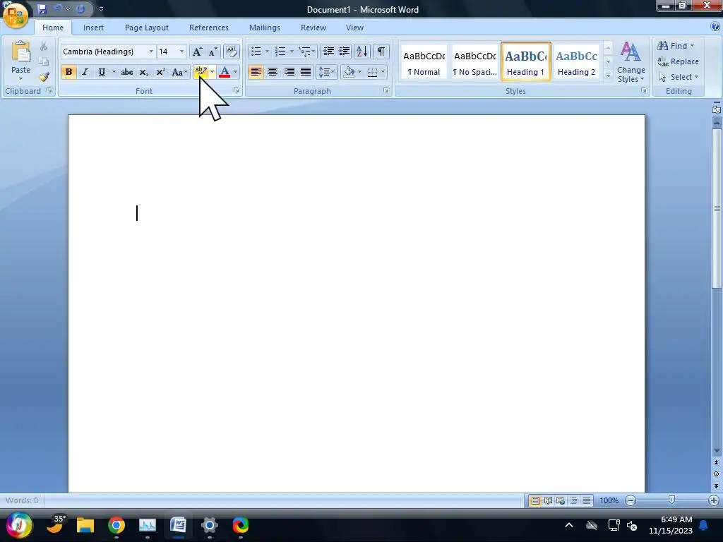Open the Office Button menu
Image resolution: width=723 pixels, height=542 pixels.
16,14
